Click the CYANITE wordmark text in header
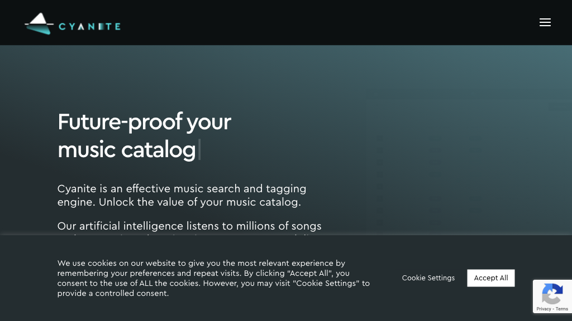The height and width of the screenshot is (321, 572). tap(89, 26)
